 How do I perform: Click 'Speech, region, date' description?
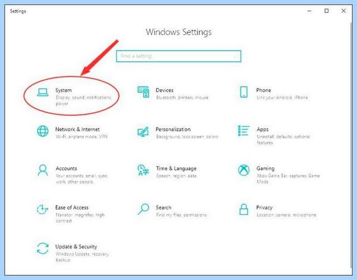coord(176,176)
